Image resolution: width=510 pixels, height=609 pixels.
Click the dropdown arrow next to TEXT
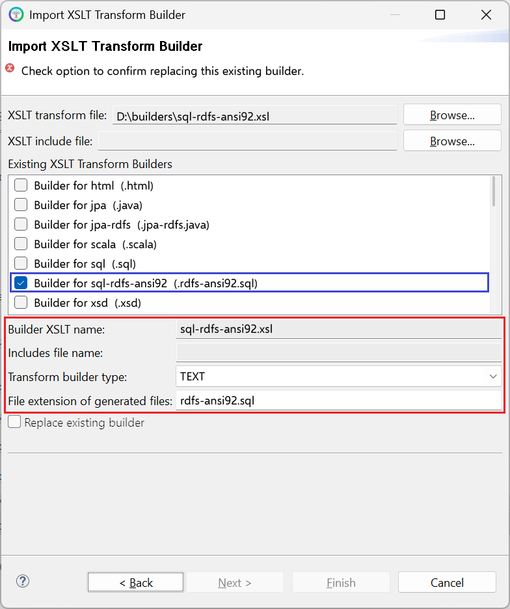coord(493,376)
